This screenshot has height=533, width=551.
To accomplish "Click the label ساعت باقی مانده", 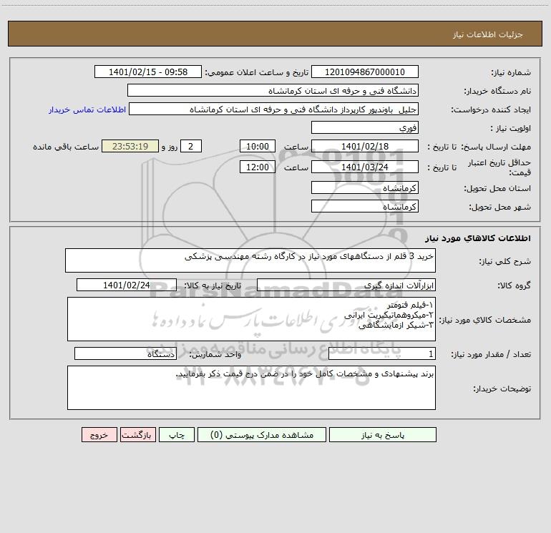I will 66,147.
